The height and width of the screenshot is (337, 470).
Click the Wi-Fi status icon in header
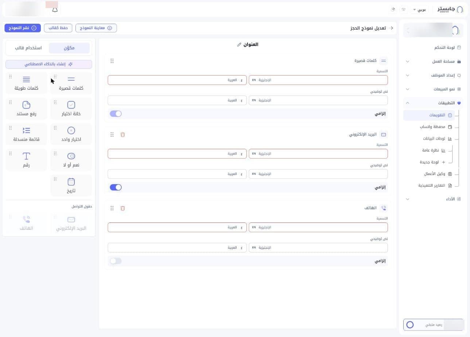pos(404,10)
